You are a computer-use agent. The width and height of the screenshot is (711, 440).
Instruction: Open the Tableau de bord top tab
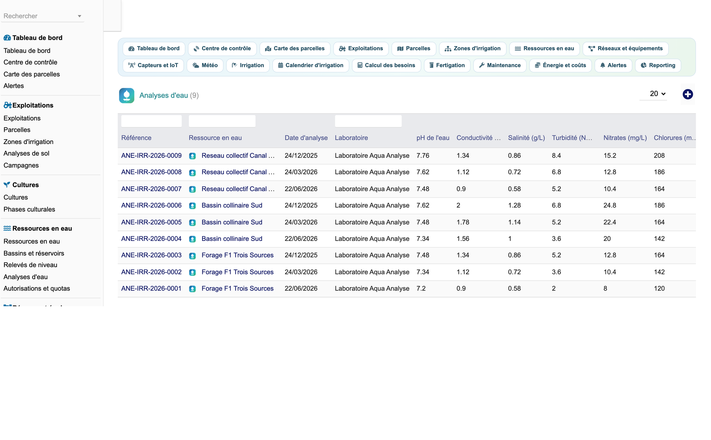(154, 49)
